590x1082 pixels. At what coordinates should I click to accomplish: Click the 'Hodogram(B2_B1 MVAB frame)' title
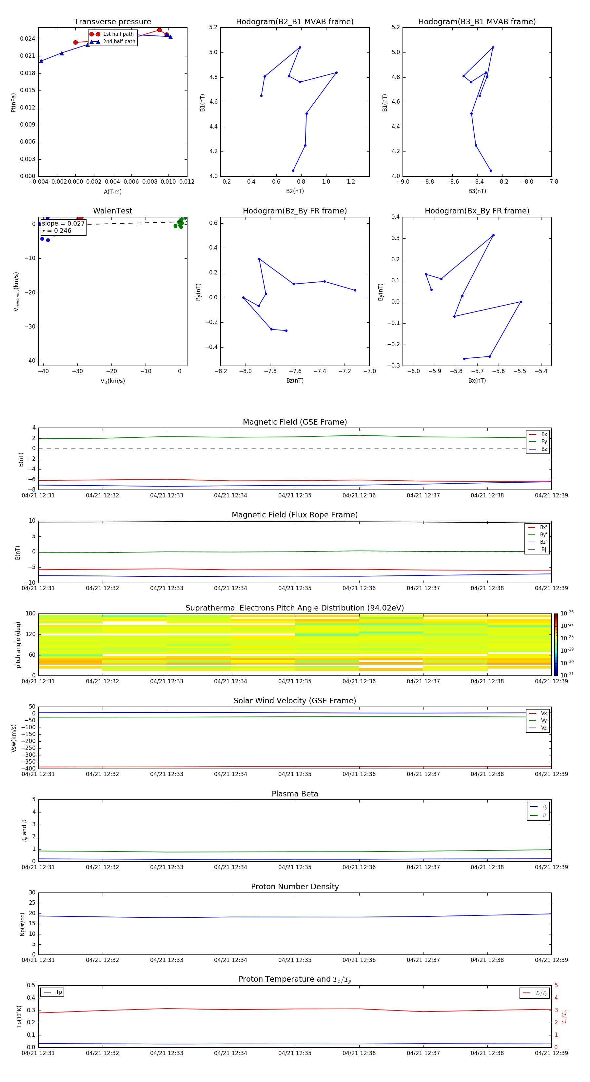(x=295, y=22)
